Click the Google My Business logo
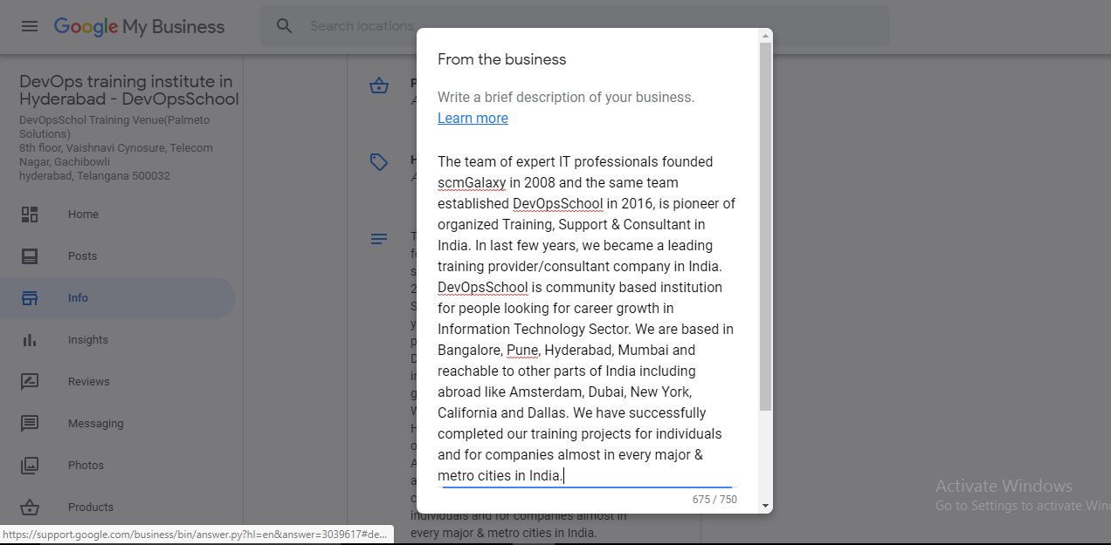The height and width of the screenshot is (545, 1111). [x=139, y=26]
